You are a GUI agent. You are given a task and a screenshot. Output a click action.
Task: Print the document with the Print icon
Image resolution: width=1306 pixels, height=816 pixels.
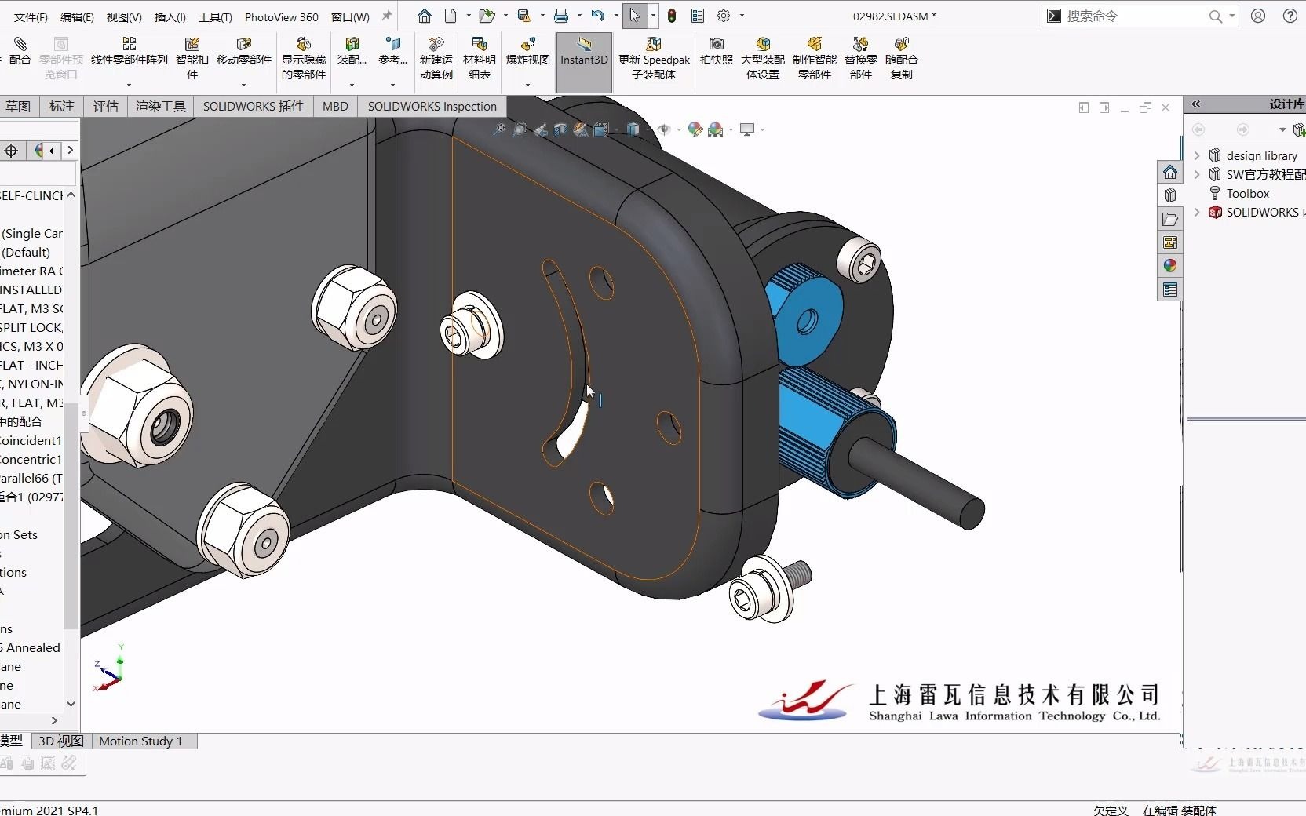[x=561, y=16]
